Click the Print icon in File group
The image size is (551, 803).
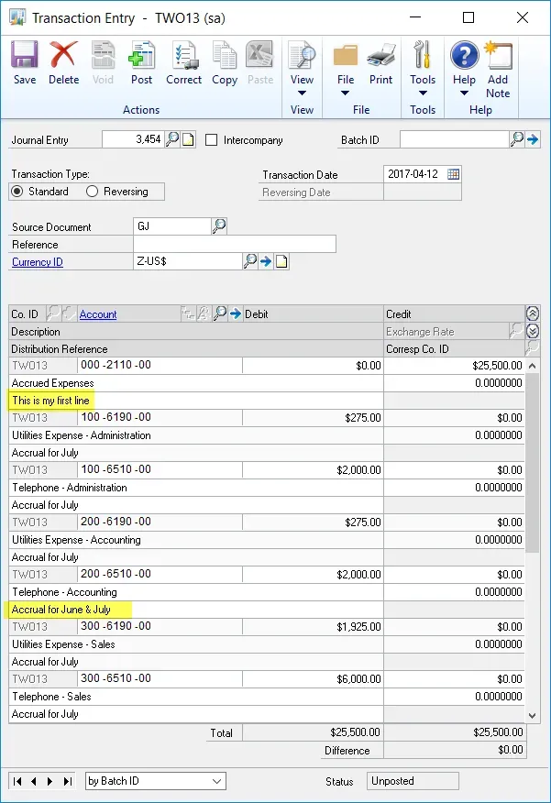380,62
